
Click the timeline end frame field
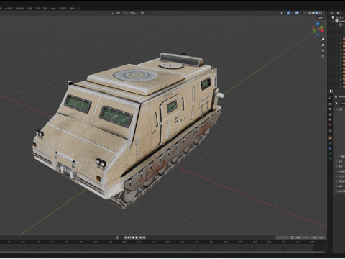pos(318,237)
